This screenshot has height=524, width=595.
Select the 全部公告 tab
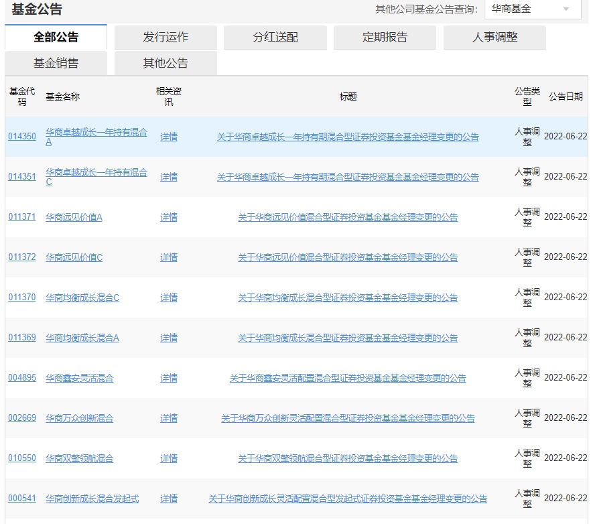click(56, 37)
